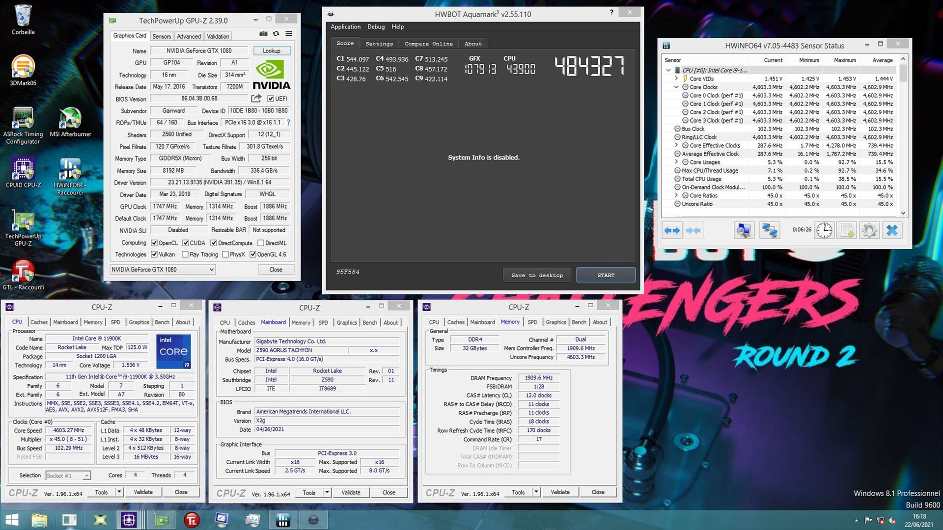Viewport: 943px width, 530px height.
Task: Open TechPowerUp GPU-Z desktop icon
Action: [23, 228]
